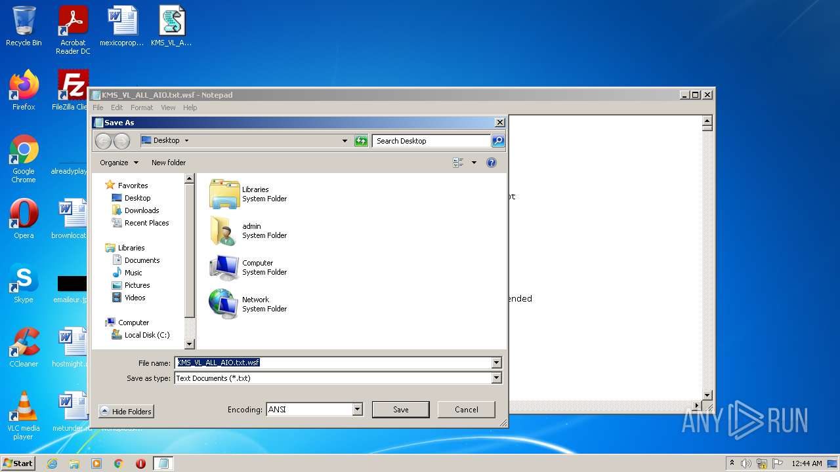
Task: Go back in Save As dialog
Action: (x=103, y=141)
